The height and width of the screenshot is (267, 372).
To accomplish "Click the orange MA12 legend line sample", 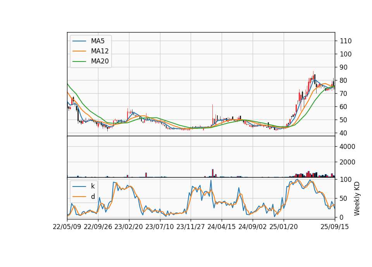I will point(79,51).
